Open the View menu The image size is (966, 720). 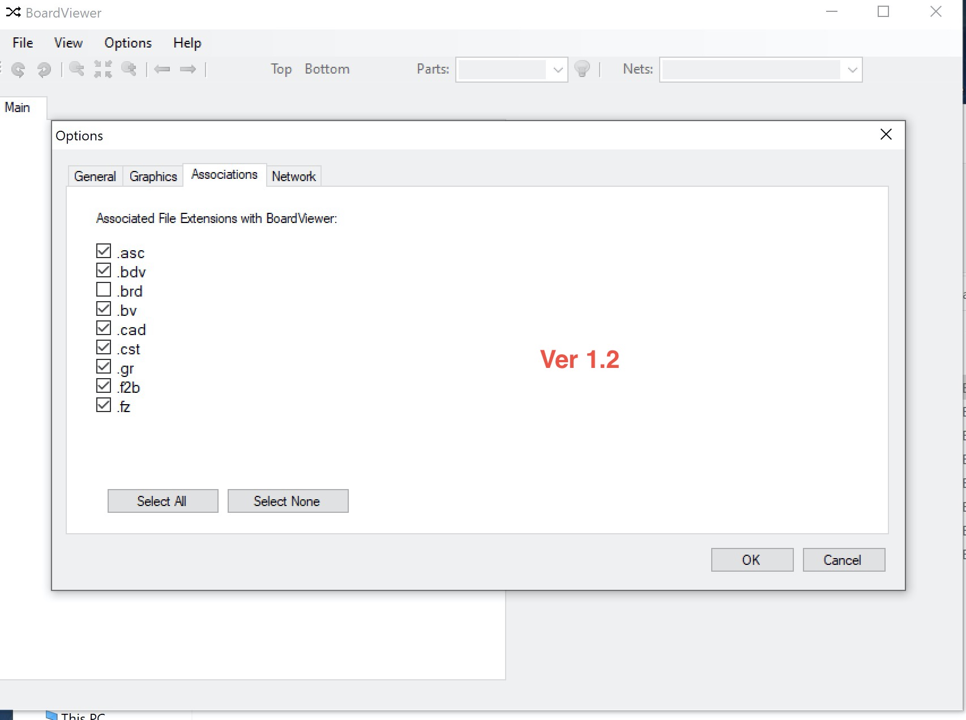click(x=69, y=43)
